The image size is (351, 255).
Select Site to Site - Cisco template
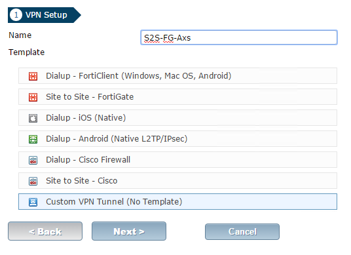pyautogui.click(x=177, y=181)
